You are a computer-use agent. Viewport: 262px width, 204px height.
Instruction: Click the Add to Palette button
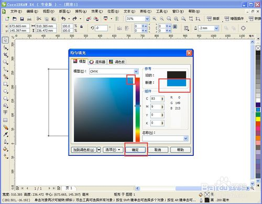[84, 150]
